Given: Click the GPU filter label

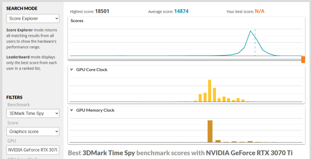Looking at the screenshot, I should [x=12, y=141].
